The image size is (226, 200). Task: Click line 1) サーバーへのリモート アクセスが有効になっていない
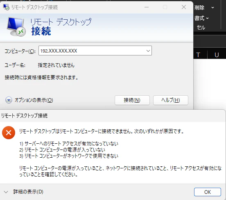[x=69, y=144]
